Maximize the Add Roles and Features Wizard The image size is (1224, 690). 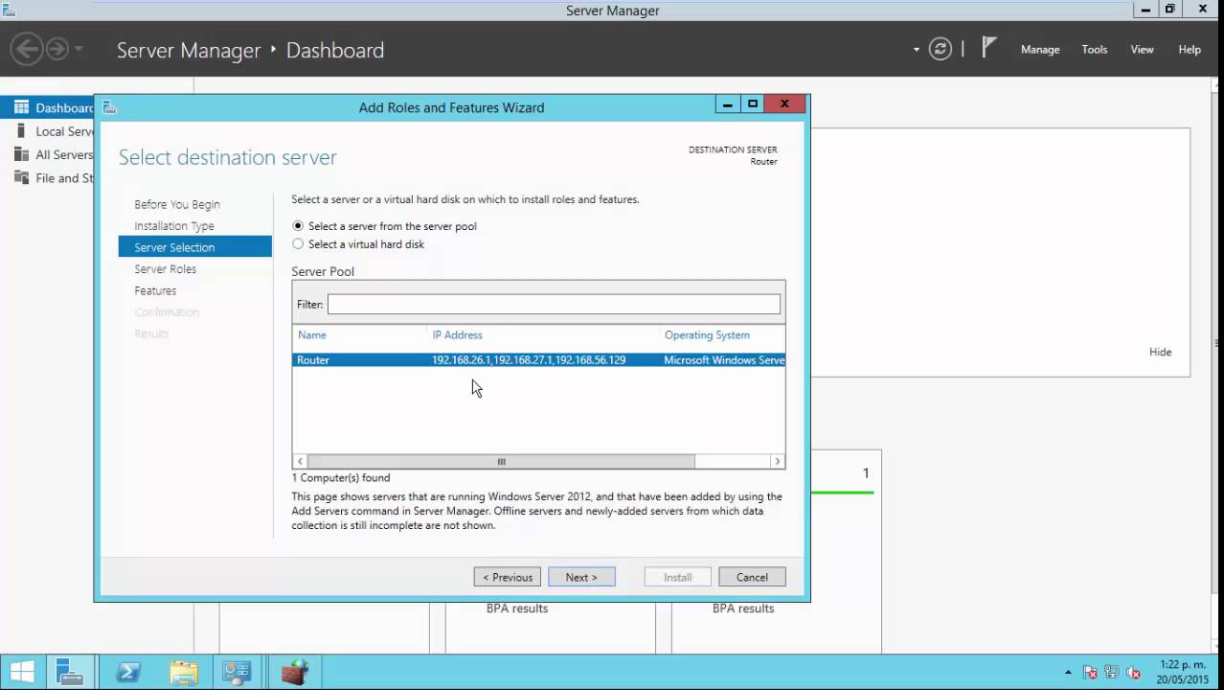click(x=753, y=103)
